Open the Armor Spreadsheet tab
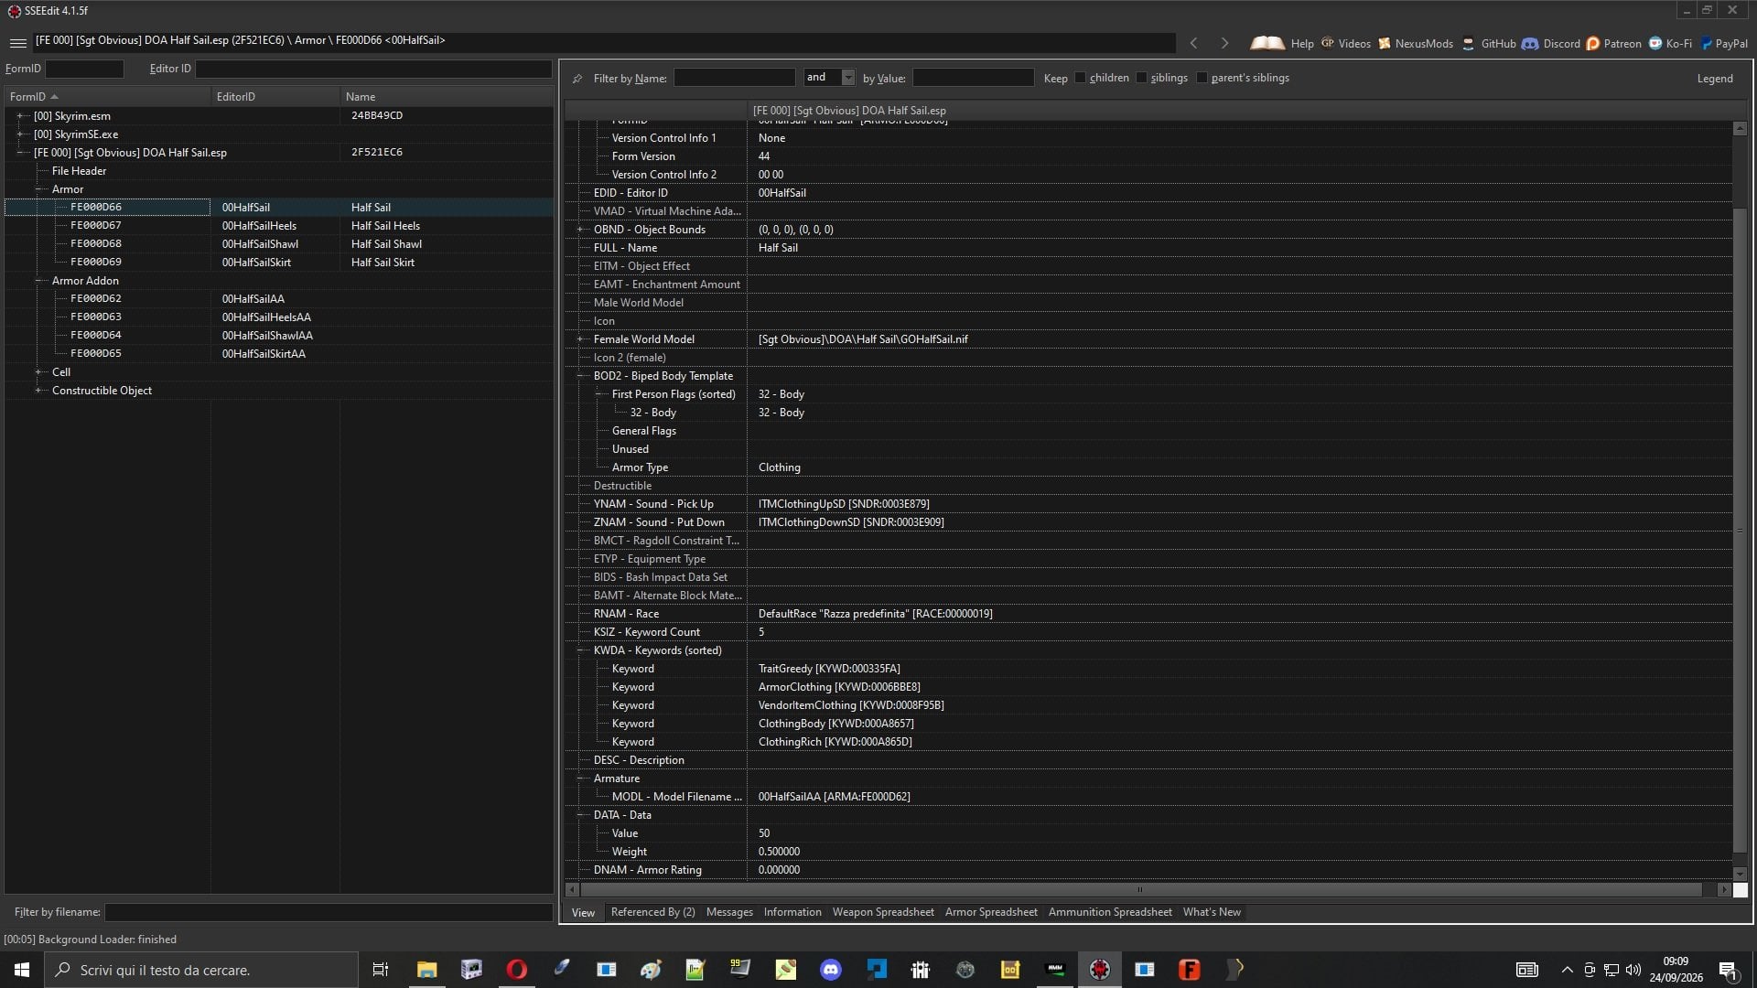 [x=991, y=912]
